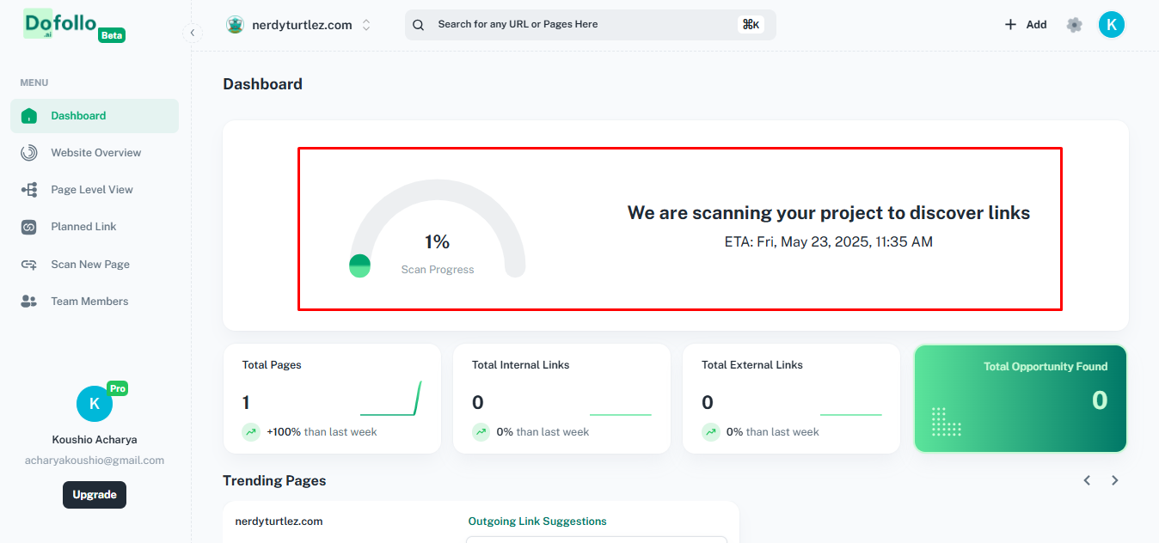Open settings via the gear icon

1074,25
